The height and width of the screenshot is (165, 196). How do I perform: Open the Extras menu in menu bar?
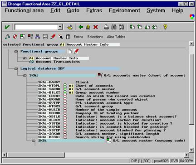click(x=94, y=10)
